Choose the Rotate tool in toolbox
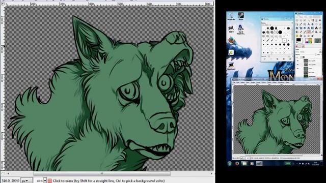Viewport: 326px width, 183px height. (297, 28)
